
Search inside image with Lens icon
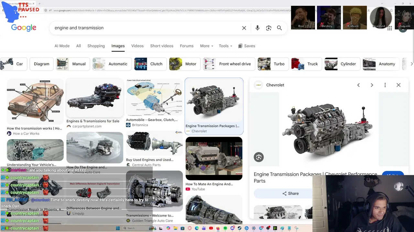[x=259, y=157]
